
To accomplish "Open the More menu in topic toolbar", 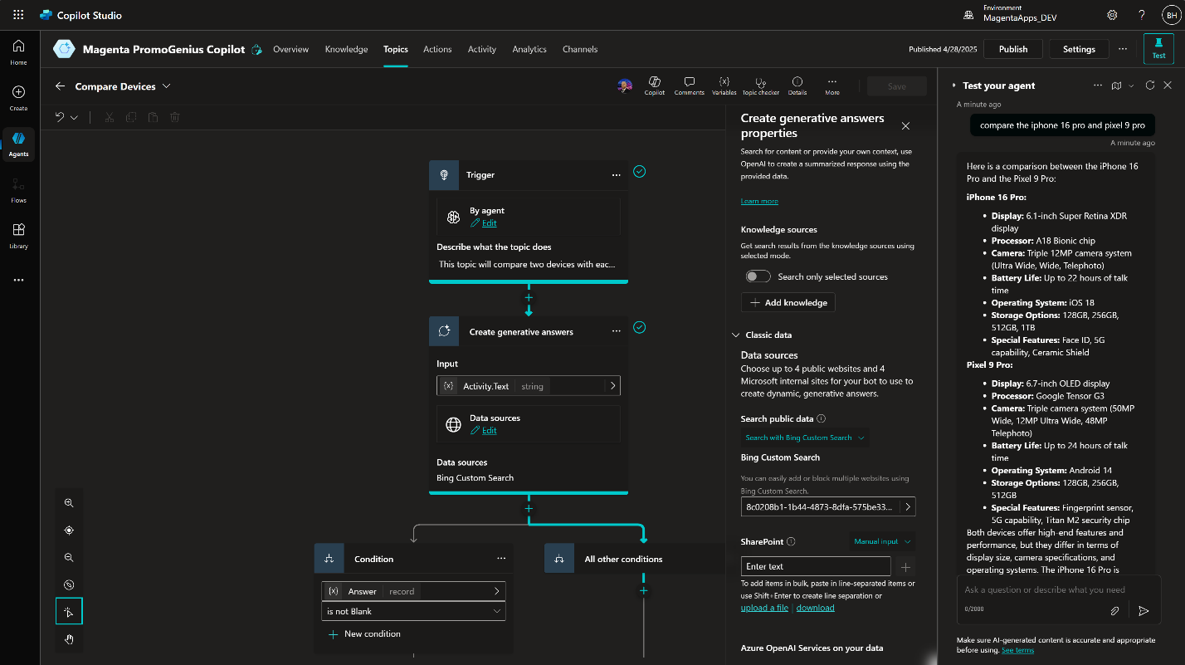I will 831,86.
